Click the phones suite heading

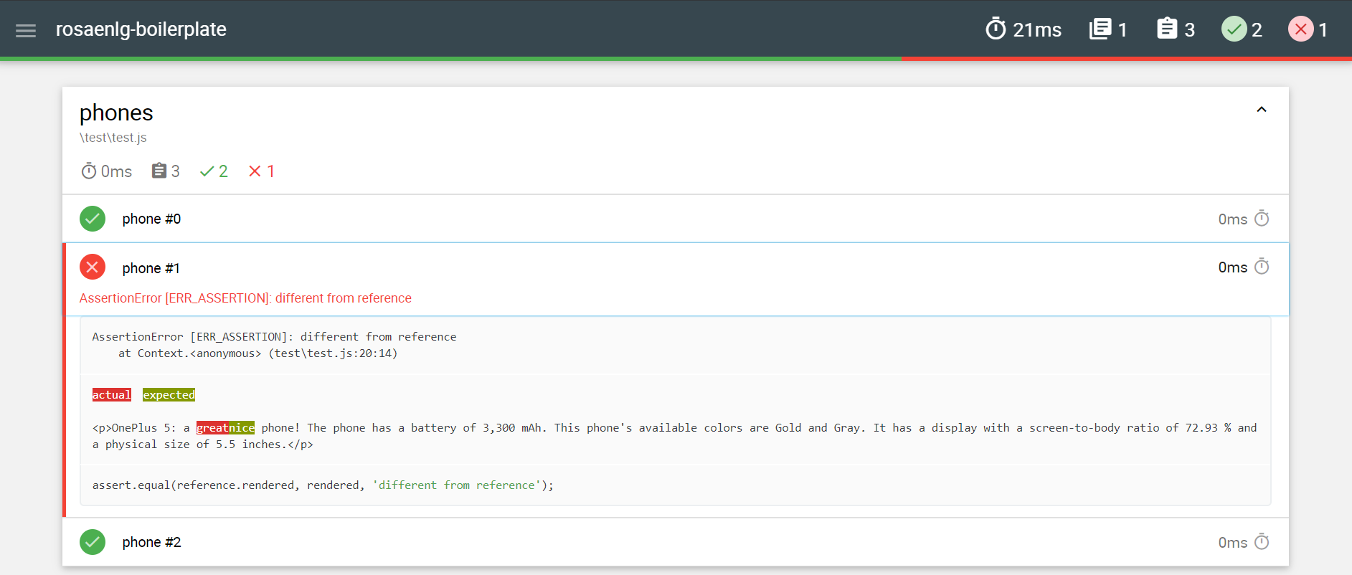click(x=116, y=113)
